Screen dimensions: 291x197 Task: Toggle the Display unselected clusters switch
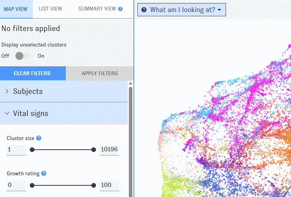tap(22, 56)
